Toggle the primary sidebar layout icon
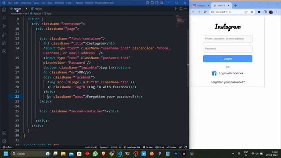Screen dimensions: 281x158 pyautogui.click(x=148, y=3)
